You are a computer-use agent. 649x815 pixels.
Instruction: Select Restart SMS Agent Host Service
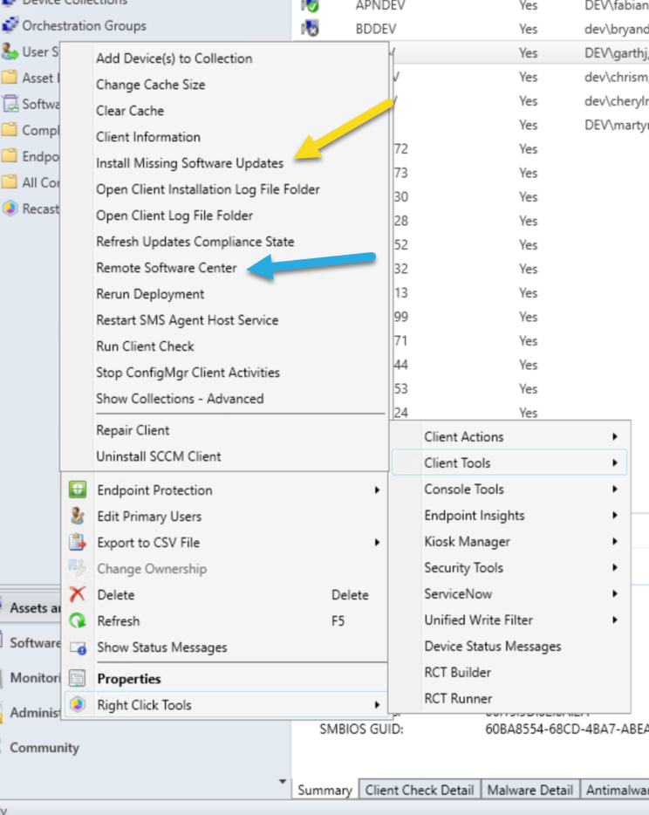pos(187,320)
